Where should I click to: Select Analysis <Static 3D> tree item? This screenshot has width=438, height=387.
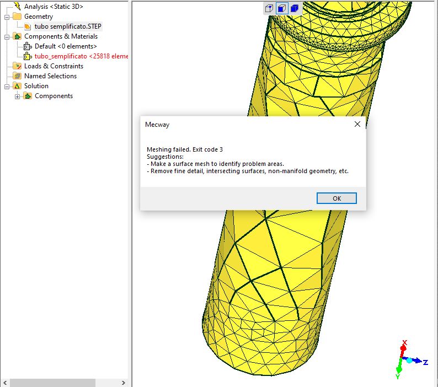[54, 7]
